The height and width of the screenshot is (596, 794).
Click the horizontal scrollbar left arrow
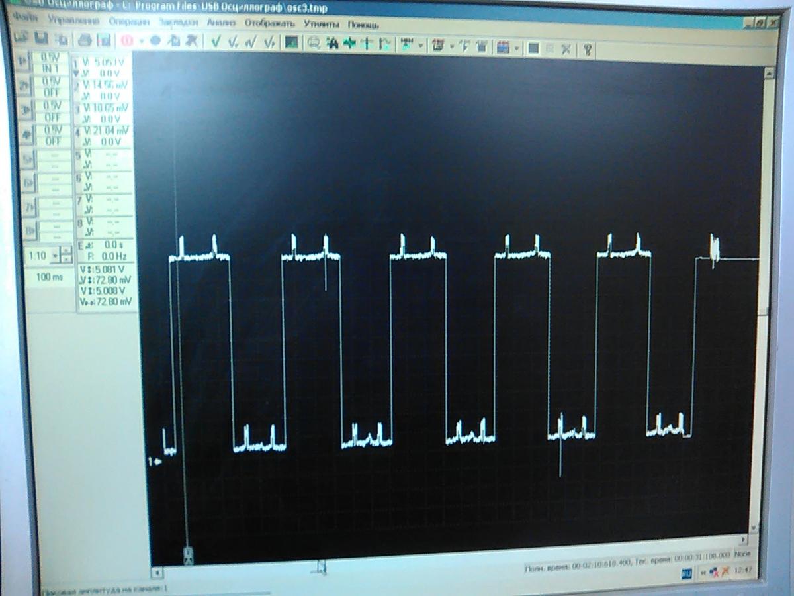[x=157, y=572]
